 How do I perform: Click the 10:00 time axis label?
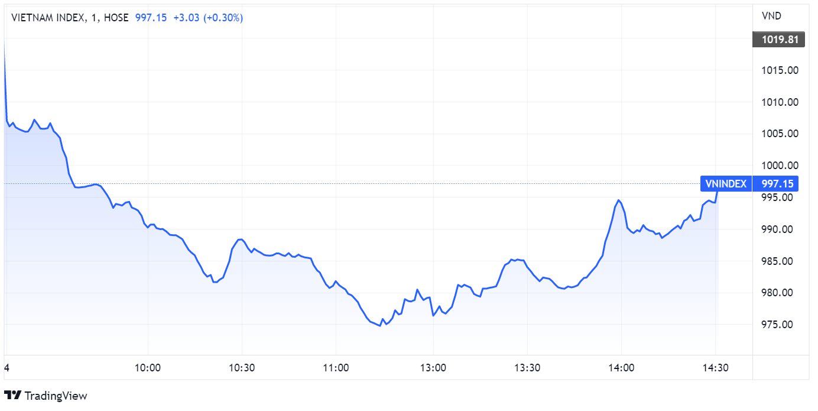pyautogui.click(x=148, y=367)
